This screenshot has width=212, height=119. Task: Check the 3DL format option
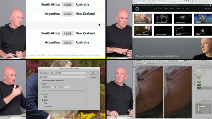43,97
